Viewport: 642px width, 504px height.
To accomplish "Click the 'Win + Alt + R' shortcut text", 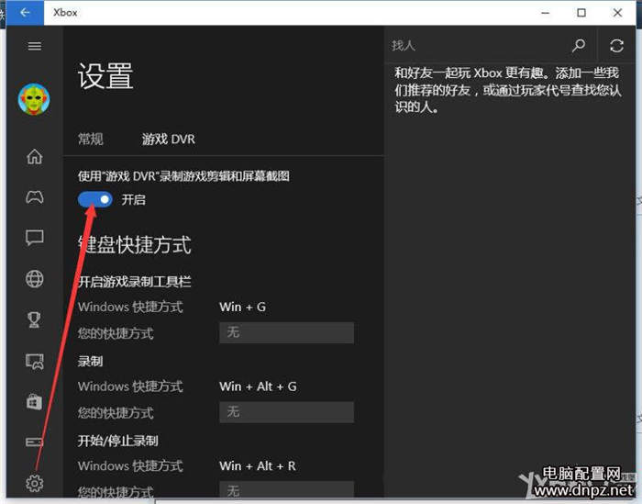I will 258,465.
